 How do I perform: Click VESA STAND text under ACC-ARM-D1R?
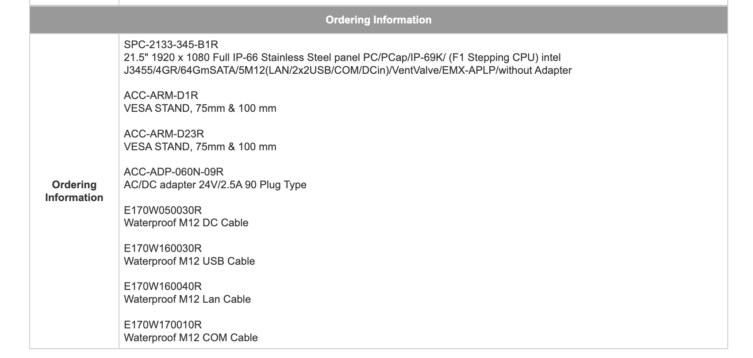click(200, 108)
